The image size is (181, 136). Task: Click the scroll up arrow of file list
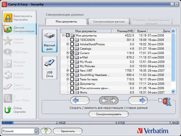(173, 31)
